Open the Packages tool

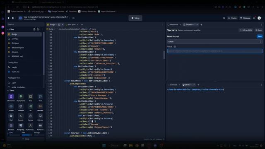coord(21,107)
